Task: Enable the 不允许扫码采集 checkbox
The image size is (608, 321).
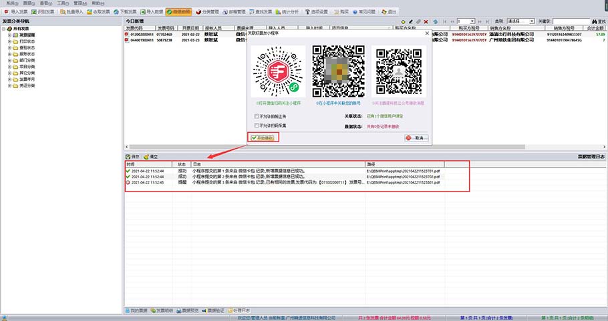Action: 256,125
